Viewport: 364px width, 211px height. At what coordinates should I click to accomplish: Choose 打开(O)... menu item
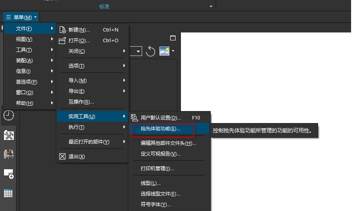tap(92, 40)
